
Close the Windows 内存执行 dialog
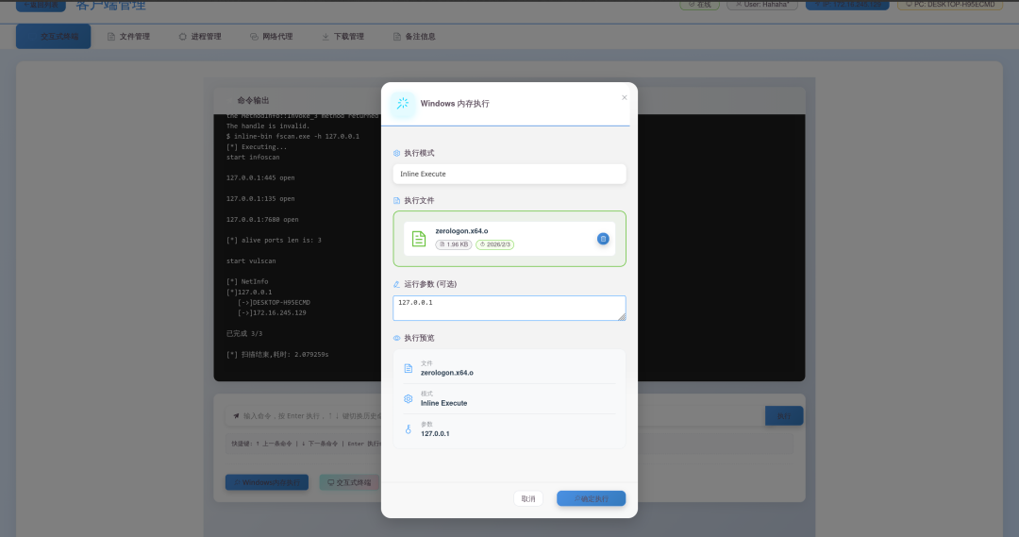pos(624,97)
